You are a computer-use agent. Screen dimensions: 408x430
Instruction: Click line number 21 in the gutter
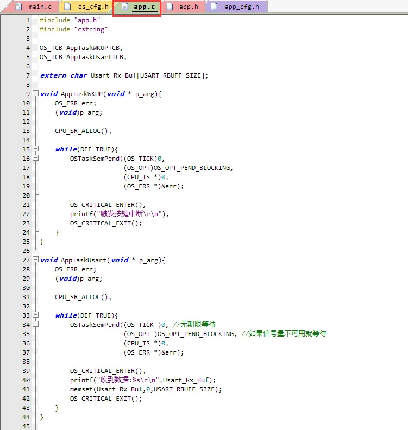(x=27, y=205)
